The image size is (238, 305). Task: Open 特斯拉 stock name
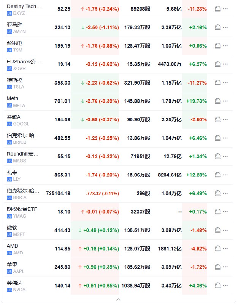(14, 80)
